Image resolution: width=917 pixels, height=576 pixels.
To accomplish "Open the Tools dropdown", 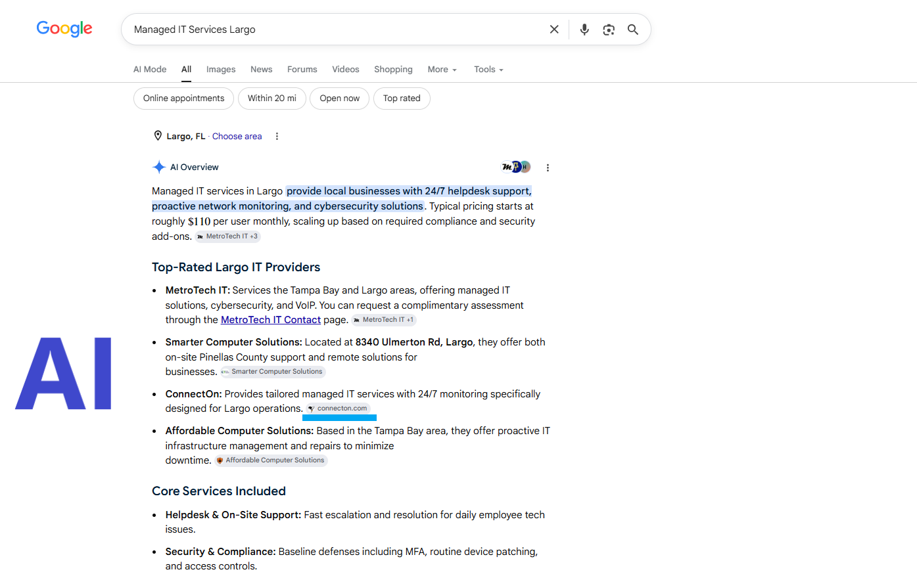I will (488, 70).
